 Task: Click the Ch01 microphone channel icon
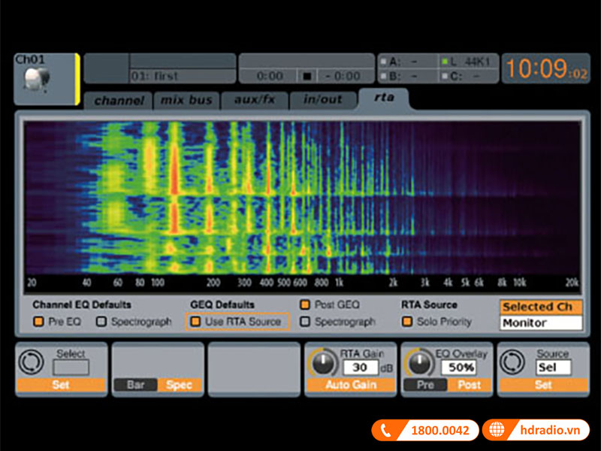[x=32, y=79]
